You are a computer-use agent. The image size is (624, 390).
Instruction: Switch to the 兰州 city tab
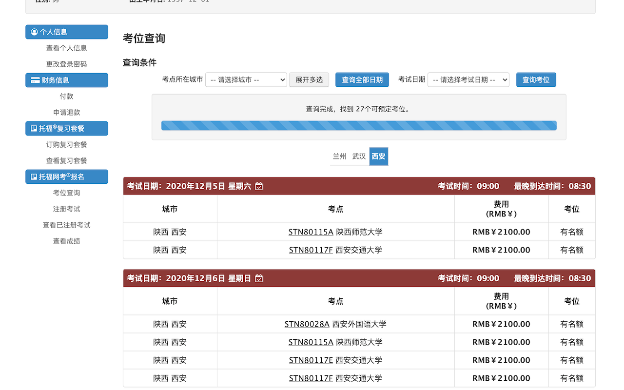click(x=339, y=156)
